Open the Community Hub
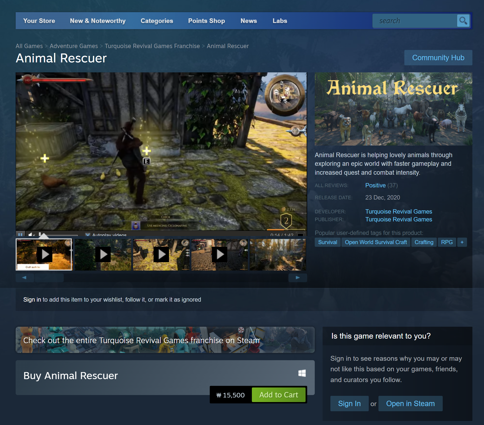 coord(438,58)
